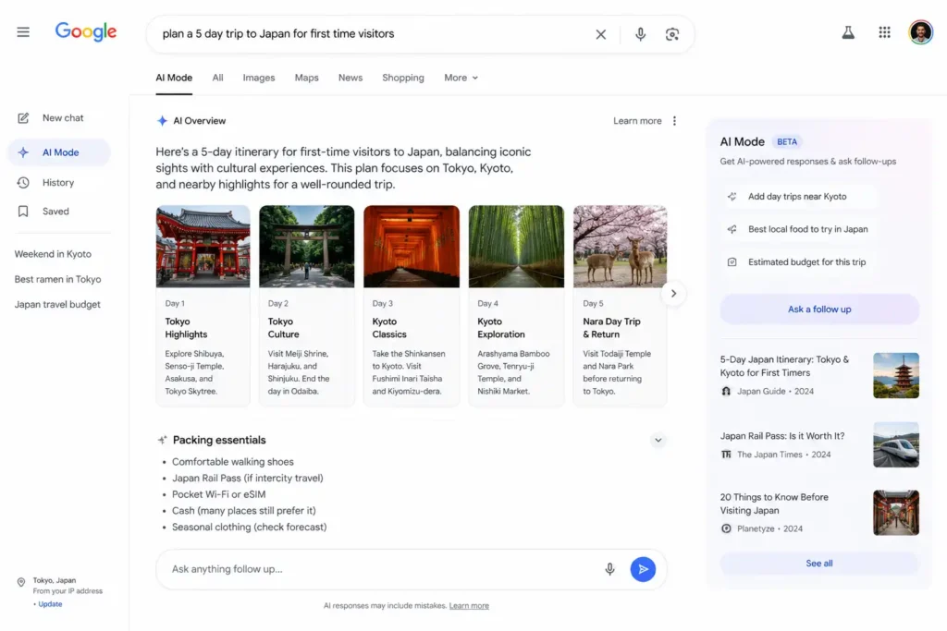Click Packing essentials heading text
The width and height of the screenshot is (947, 631).
click(x=219, y=441)
